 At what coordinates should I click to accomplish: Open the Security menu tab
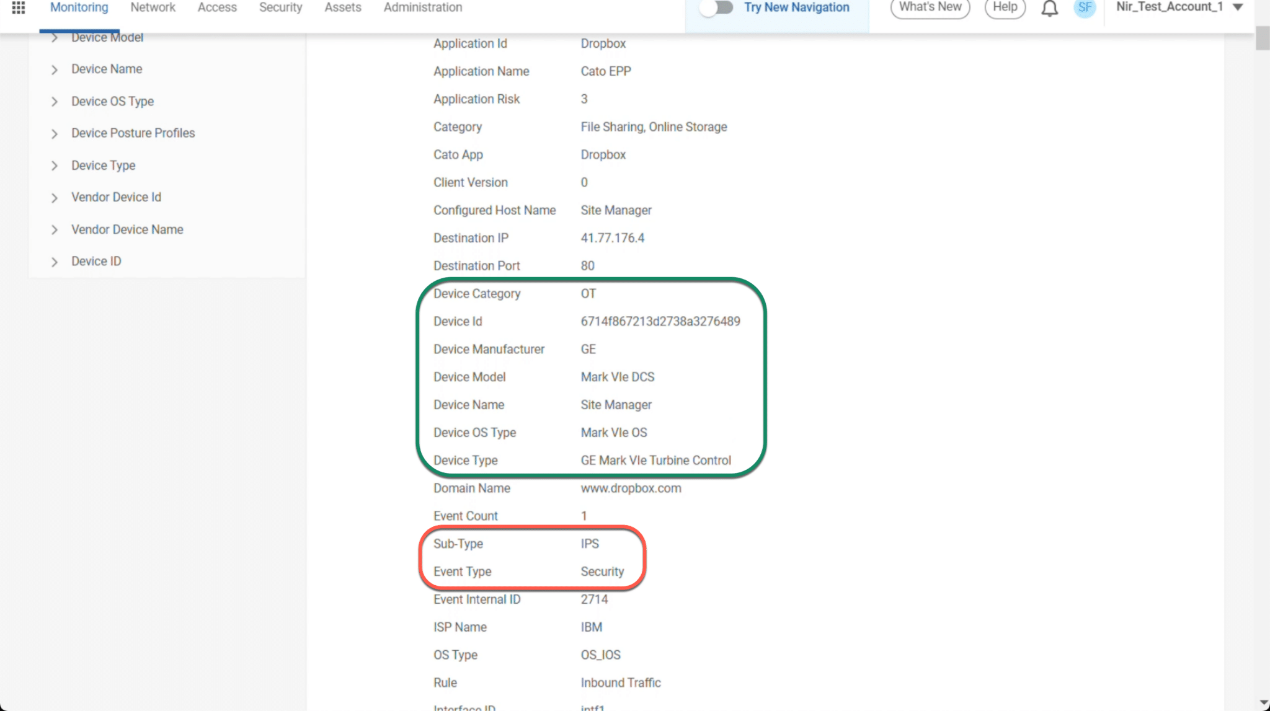[x=280, y=7]
